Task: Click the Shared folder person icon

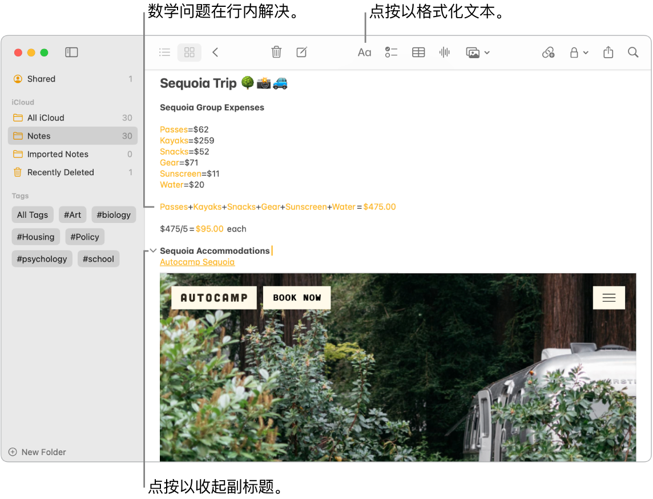Action: point(18,79)
